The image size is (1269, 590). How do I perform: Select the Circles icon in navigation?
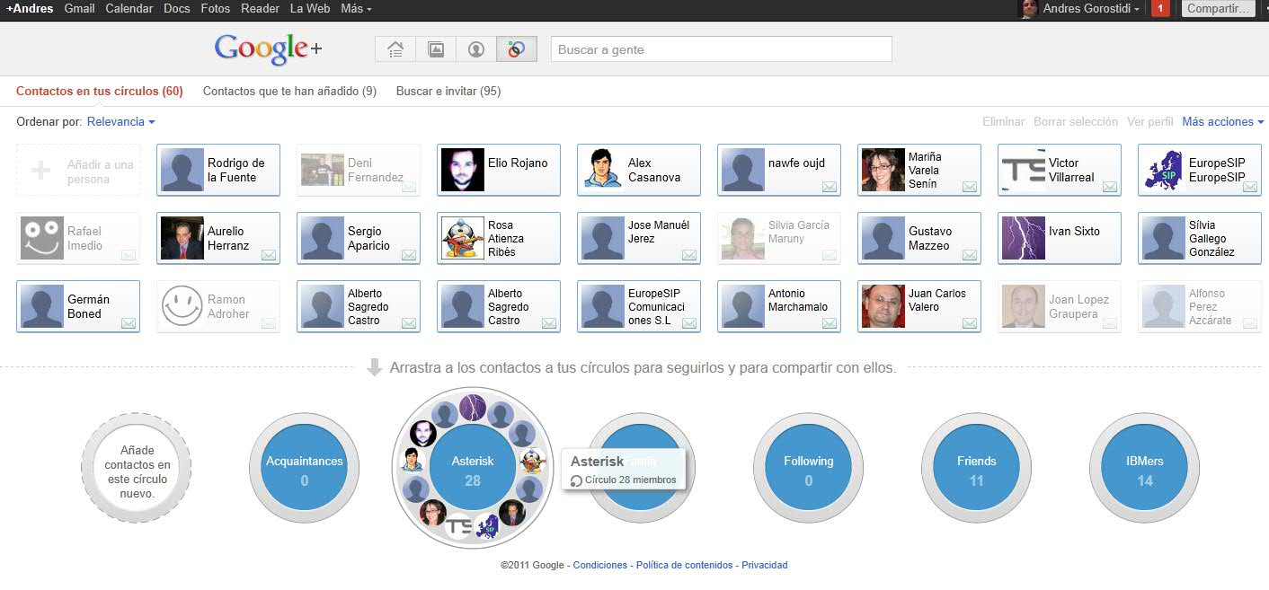click(516, 49)
